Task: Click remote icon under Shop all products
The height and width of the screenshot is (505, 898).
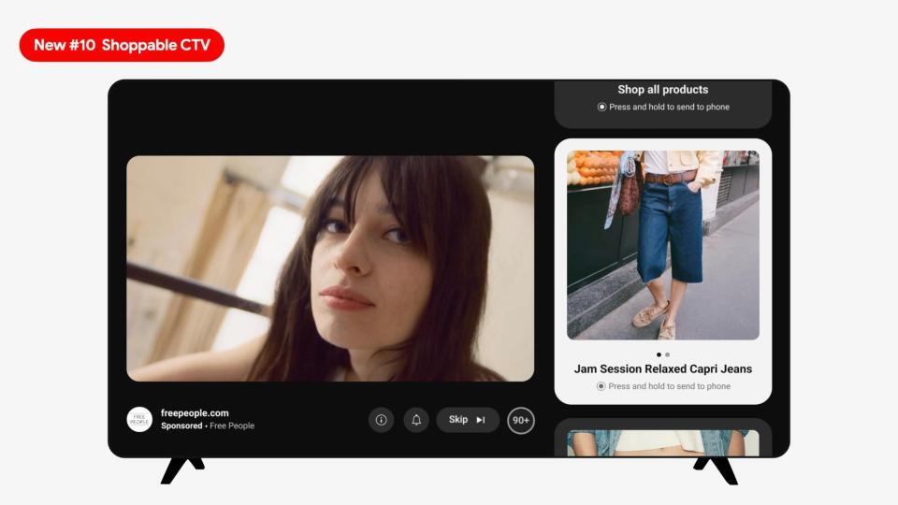Action: (x=601, y=107)
